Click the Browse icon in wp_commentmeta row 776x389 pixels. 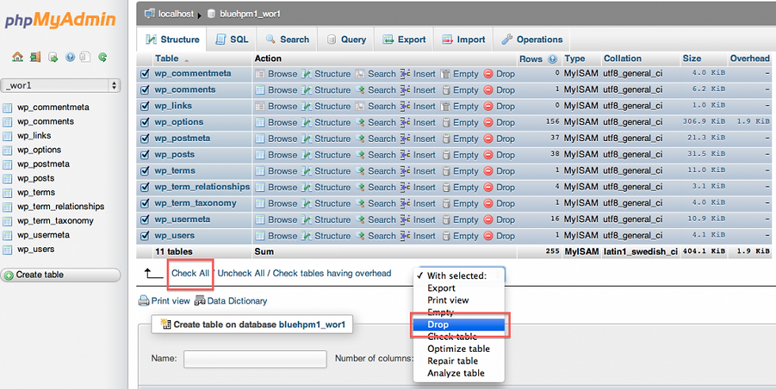point(260,74)
